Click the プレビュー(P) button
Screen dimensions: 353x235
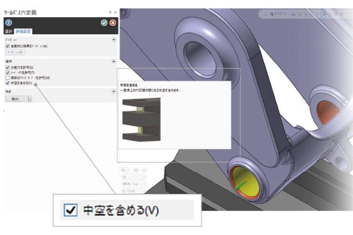15,52
